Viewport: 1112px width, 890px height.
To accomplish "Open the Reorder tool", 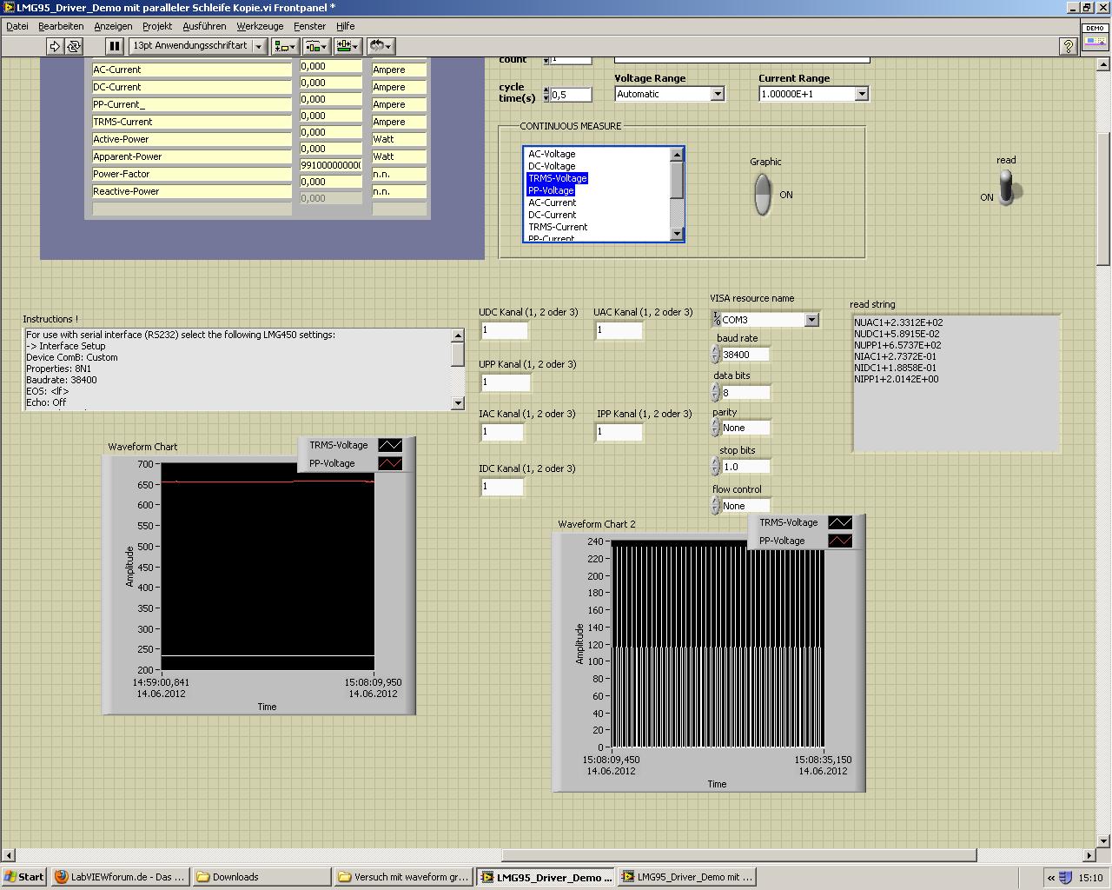I will (381, 46).
